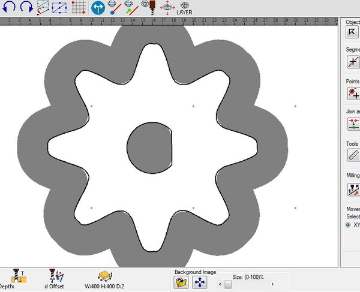Select the XY movement radio button

coord(348,225)
